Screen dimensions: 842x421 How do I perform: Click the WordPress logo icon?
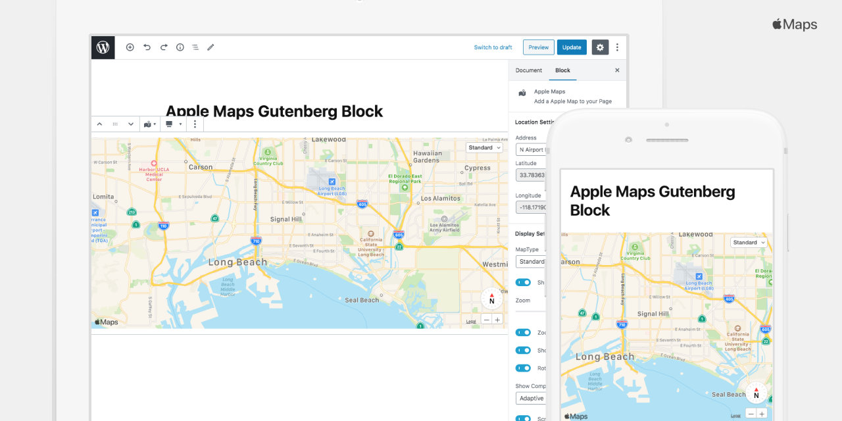pyautogui.click(x=103, y=47)
